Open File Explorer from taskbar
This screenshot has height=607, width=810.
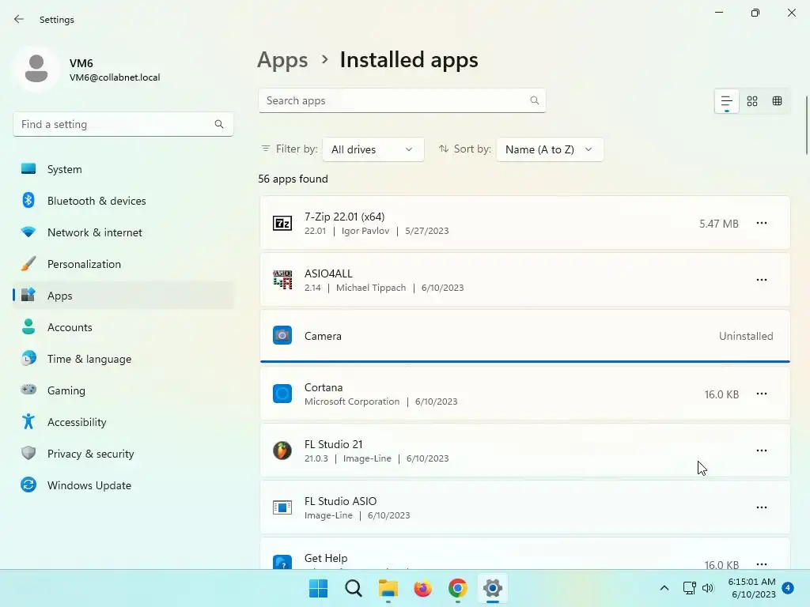coord(388,588)
